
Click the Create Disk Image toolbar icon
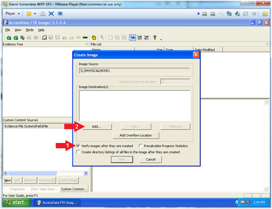44,37
